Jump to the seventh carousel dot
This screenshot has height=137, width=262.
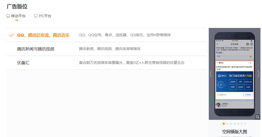point(246,123)
